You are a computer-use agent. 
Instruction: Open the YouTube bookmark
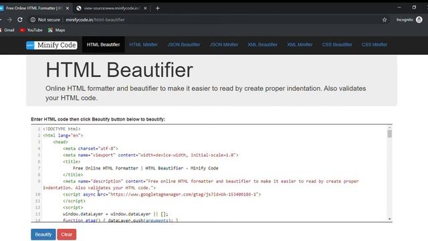[31, 30]
